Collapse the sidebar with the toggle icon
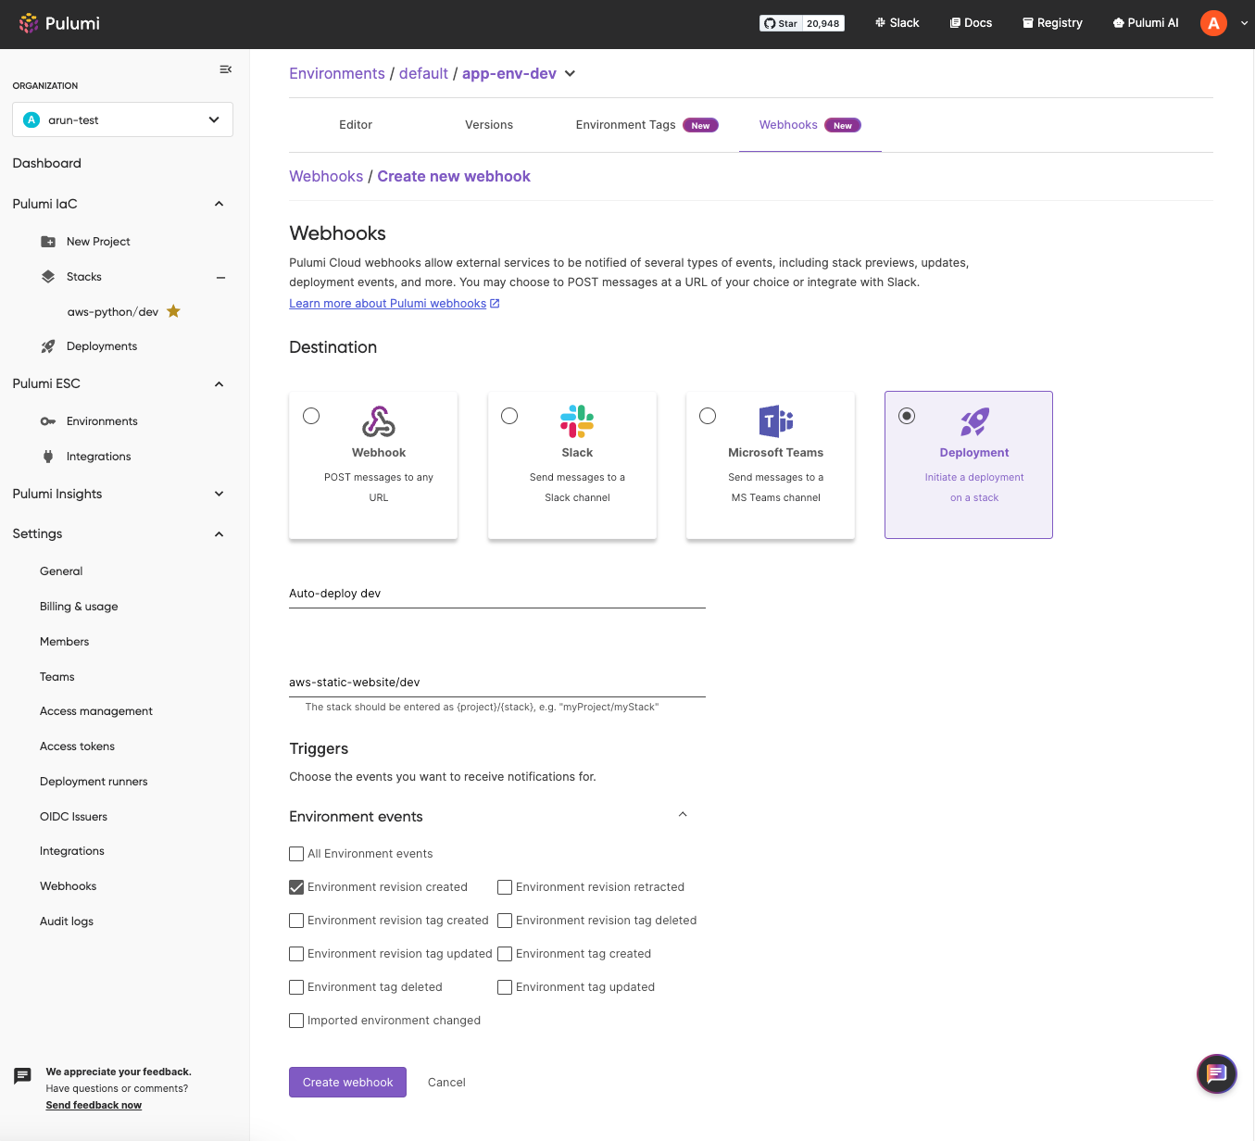The image size is (1255, 1141). 225,69
